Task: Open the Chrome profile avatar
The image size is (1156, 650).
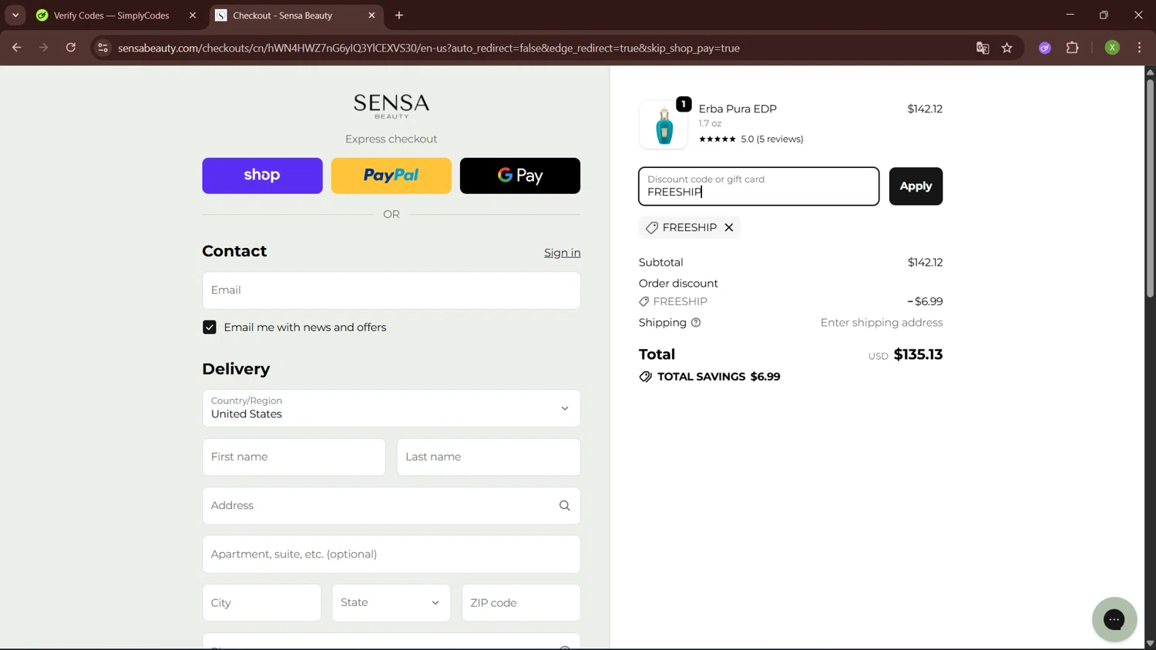Action: coord(1112,48)
